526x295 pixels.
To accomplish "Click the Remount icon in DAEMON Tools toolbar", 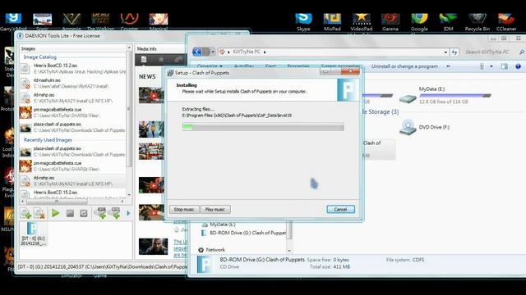I will pyautogui.click(x=84, y=213).
